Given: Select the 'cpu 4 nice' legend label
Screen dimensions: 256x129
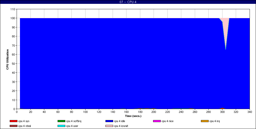Looking at the screenshot, I should pos(167,121).
